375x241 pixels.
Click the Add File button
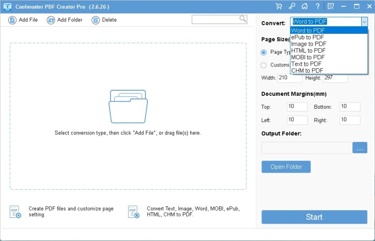click(23, 20)
